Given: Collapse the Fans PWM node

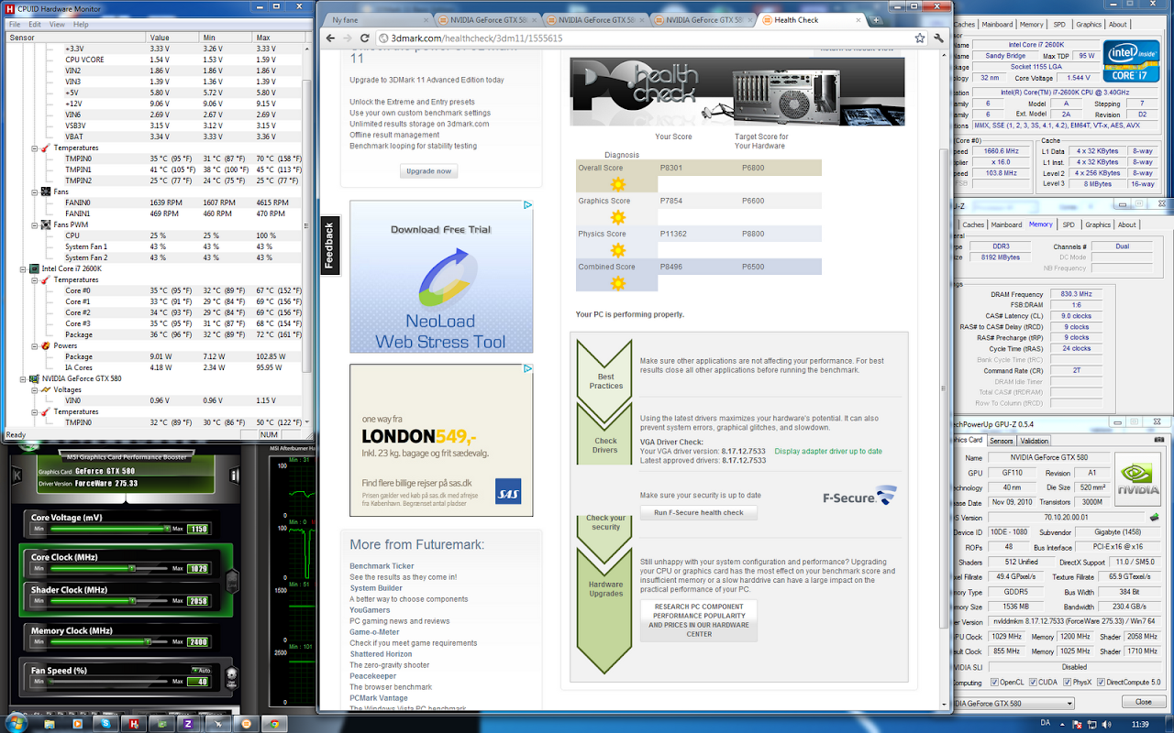Looking at the screenshot, I should [34, 224].
